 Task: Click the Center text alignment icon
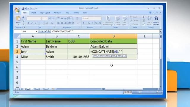click(x=62, y=23)
